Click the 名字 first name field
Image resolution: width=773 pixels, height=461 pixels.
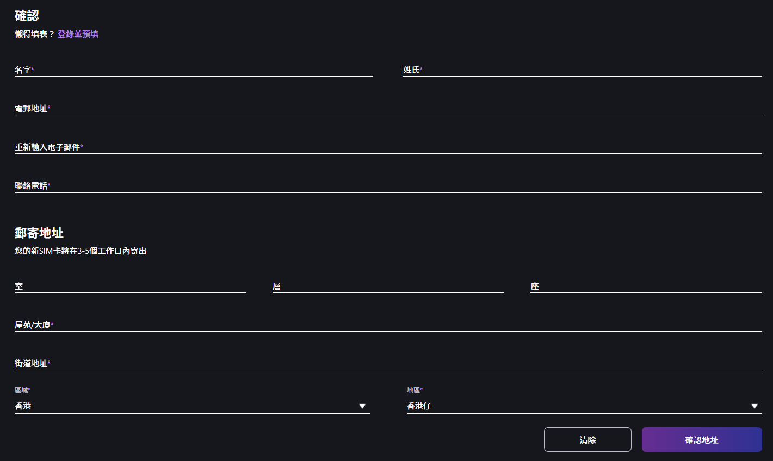194,70
